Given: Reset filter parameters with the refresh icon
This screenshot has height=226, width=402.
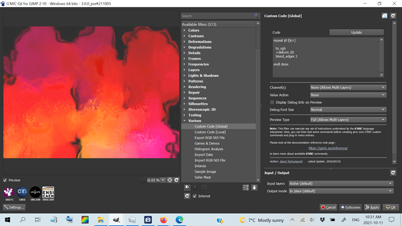Looking at the screenshot, I should (393, 16).
